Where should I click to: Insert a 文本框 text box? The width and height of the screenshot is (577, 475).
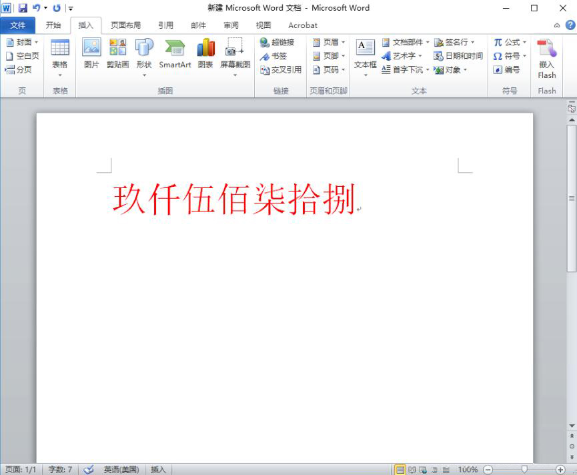365,58
